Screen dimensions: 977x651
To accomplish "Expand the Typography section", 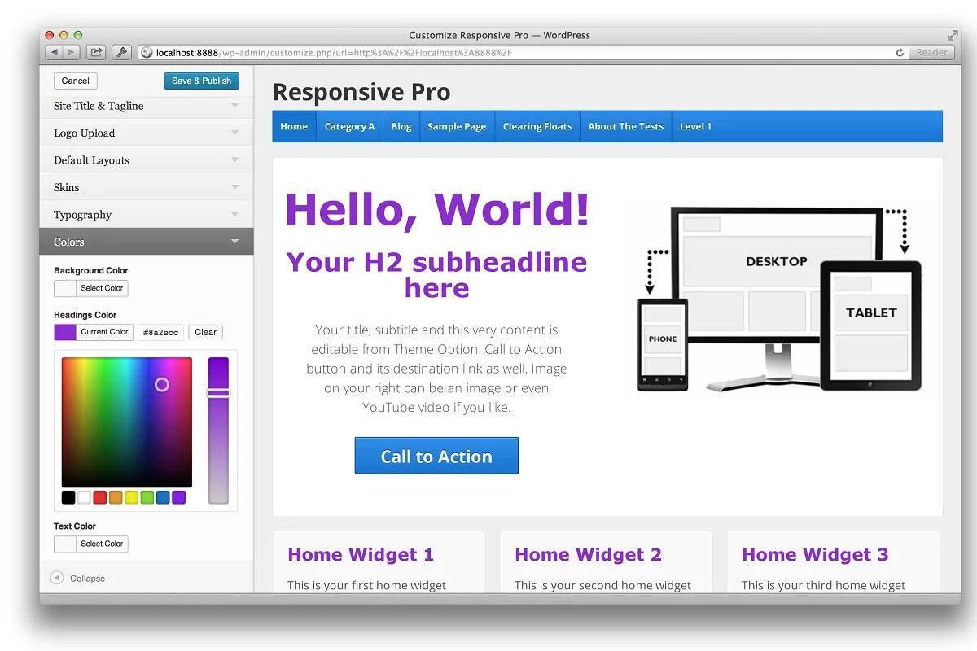I will [x=147, y=215].
